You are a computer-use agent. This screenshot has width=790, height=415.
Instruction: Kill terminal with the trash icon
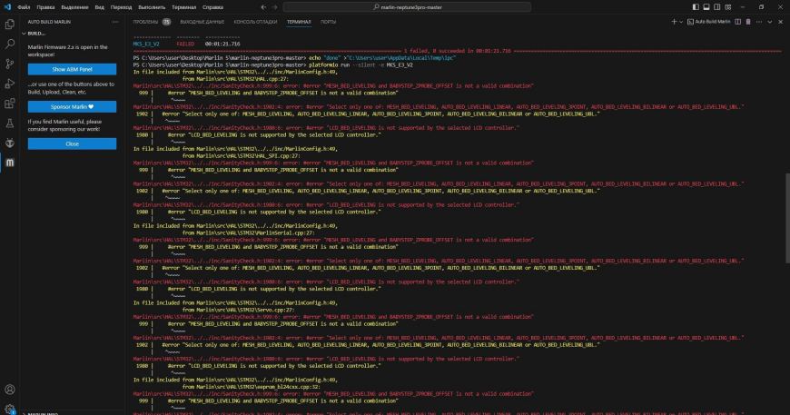pyautogui.click(x=748, y=22)
